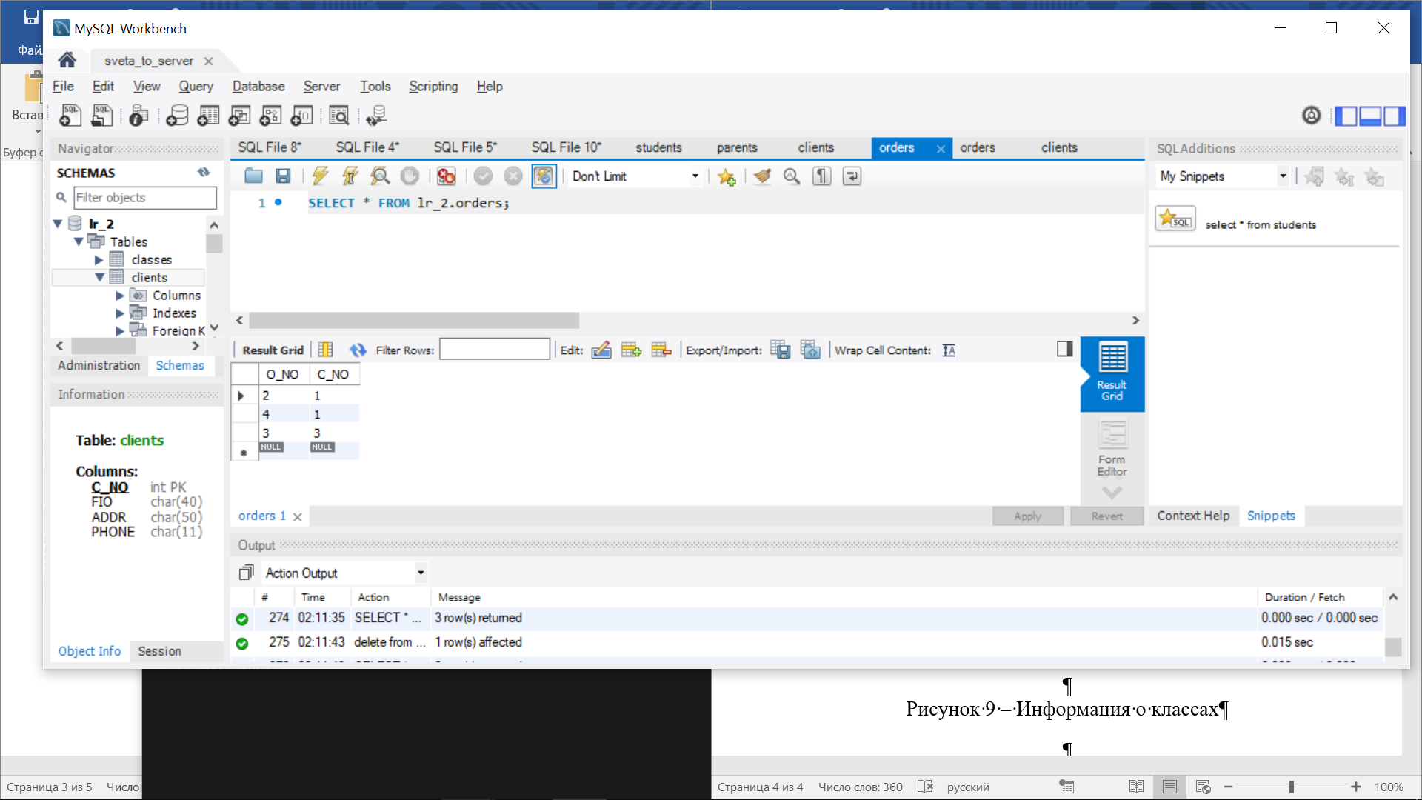Toggle right sidebar visibility
1422x800 pixels.
point(1395,116)
